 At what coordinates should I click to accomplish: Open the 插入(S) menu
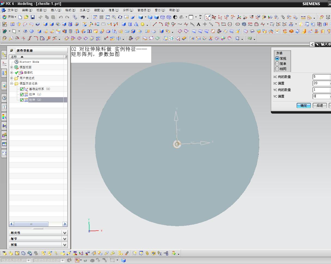click(x=56, y=10)
